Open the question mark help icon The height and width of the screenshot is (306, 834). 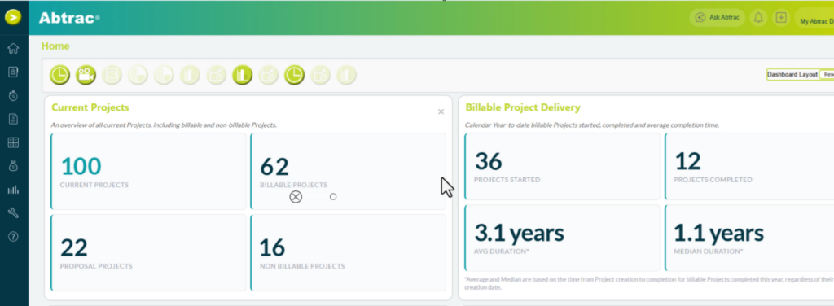[x=13, y=236]
